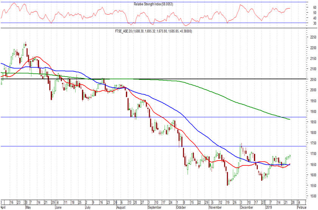Select the 2250 price axis label
The width and height of the screenshot is (318, 210).
pyautogui.click(x=313, y=37)
